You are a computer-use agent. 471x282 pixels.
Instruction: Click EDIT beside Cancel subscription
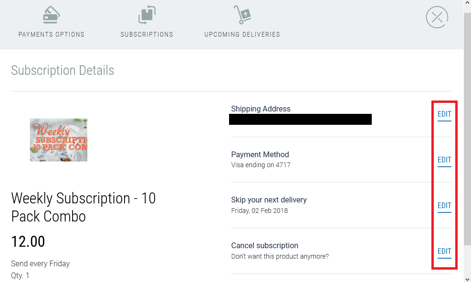click(x=444, y=252)
